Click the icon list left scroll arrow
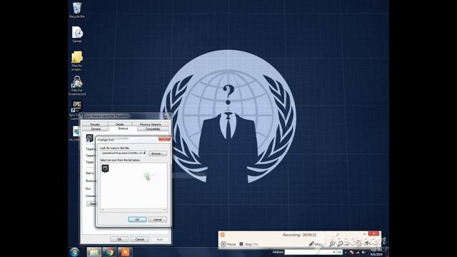Screen dimensions: 457x257 [103, 210]
